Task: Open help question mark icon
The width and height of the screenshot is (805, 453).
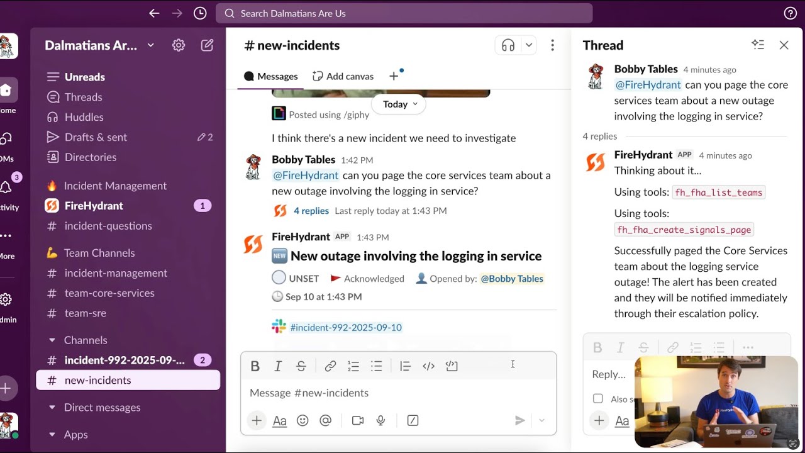Action: point(791,13)
